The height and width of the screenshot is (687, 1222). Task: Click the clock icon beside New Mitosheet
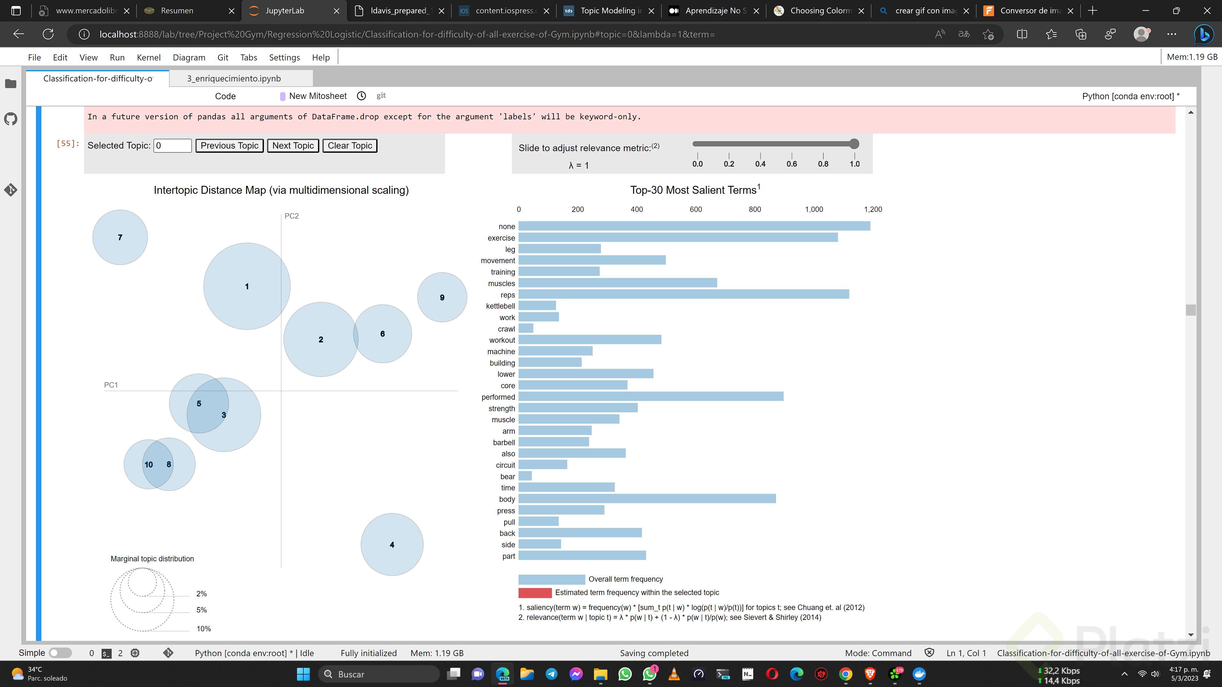361,96
